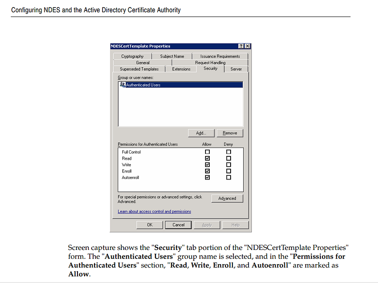Click the Write permission label
The image size is (378, 283).
tap(126, 165)
